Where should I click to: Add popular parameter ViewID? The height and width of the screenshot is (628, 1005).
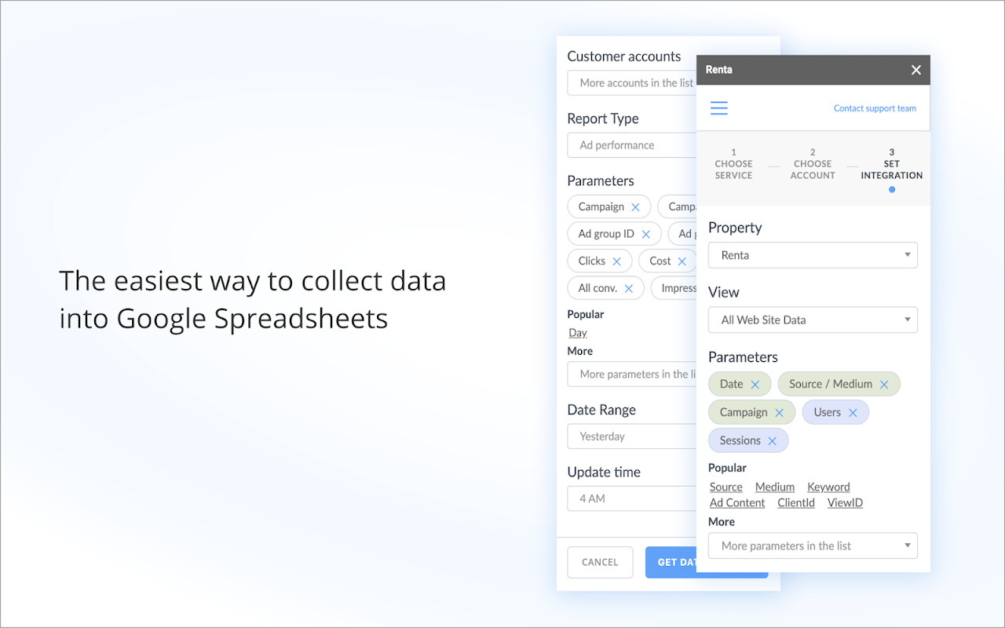(845, 502)
